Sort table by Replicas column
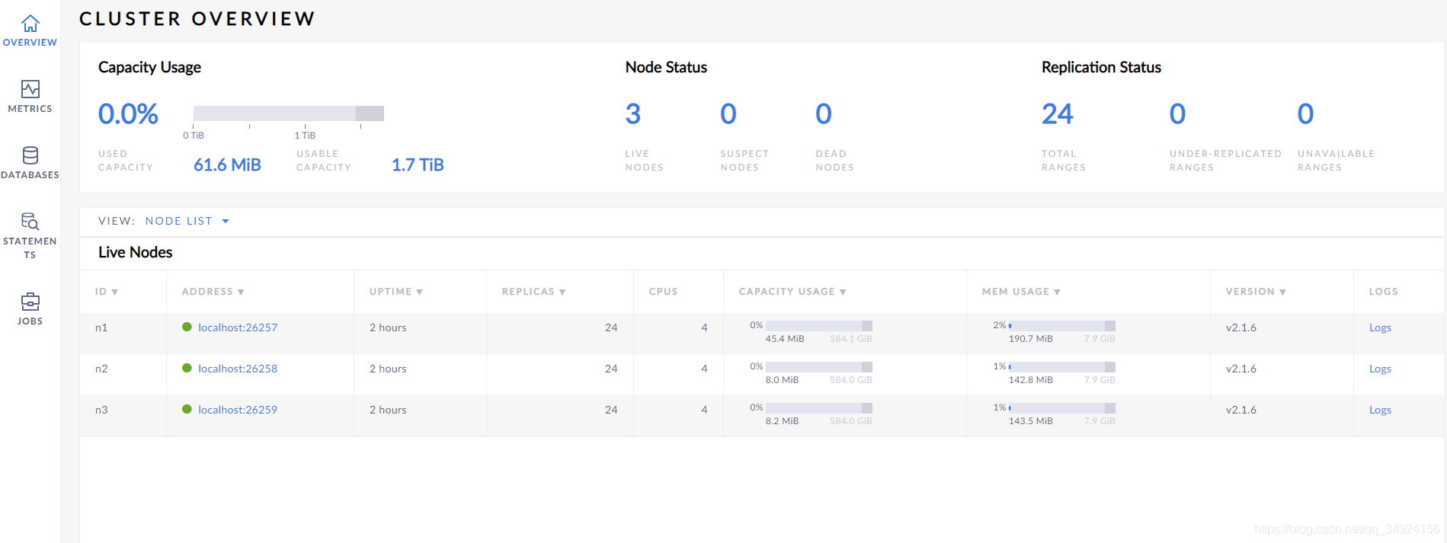 point(533,292)
